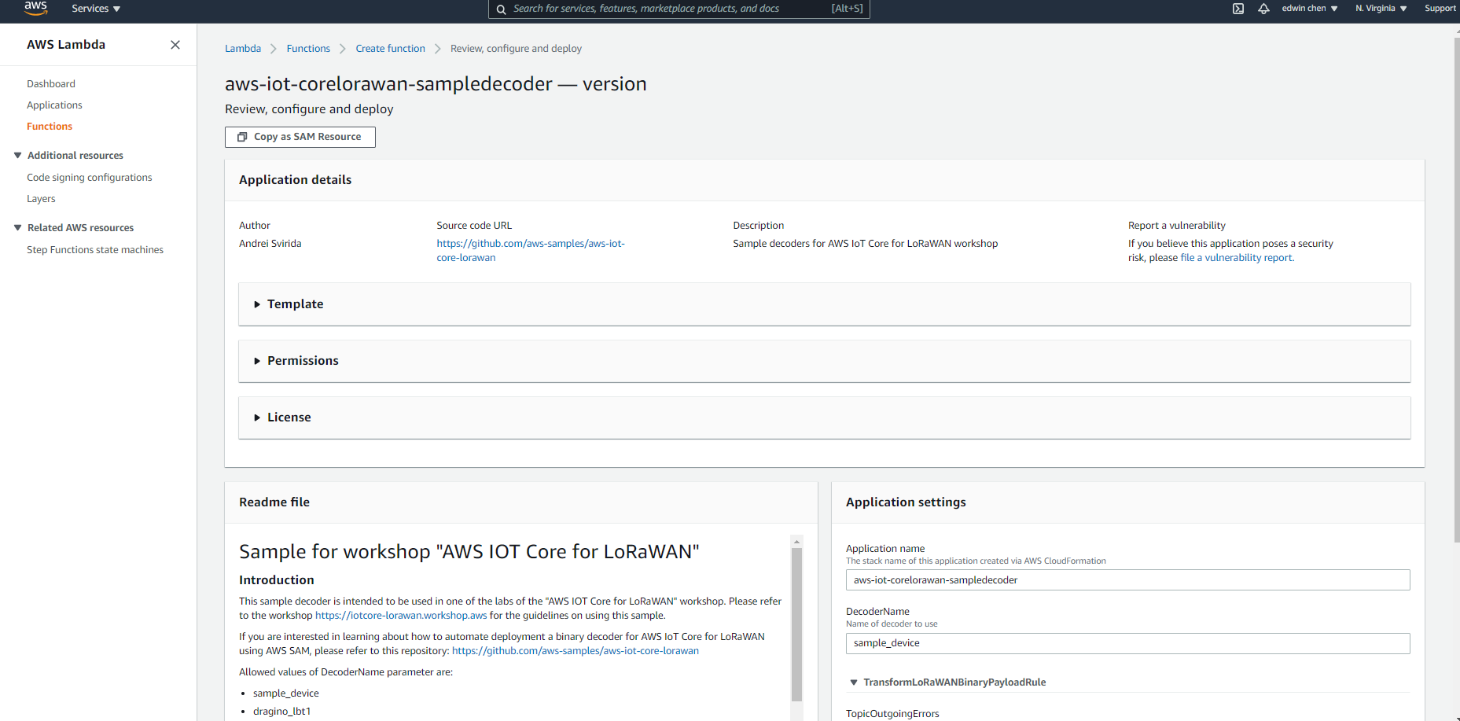Expand the Template section
Screen dimensions: 1460x721
point(825,304)
